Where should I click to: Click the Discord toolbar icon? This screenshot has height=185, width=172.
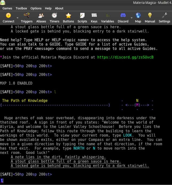(x=123, y=18)
